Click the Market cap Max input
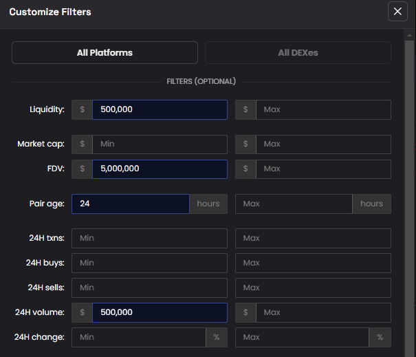 [x=322, y=144]
